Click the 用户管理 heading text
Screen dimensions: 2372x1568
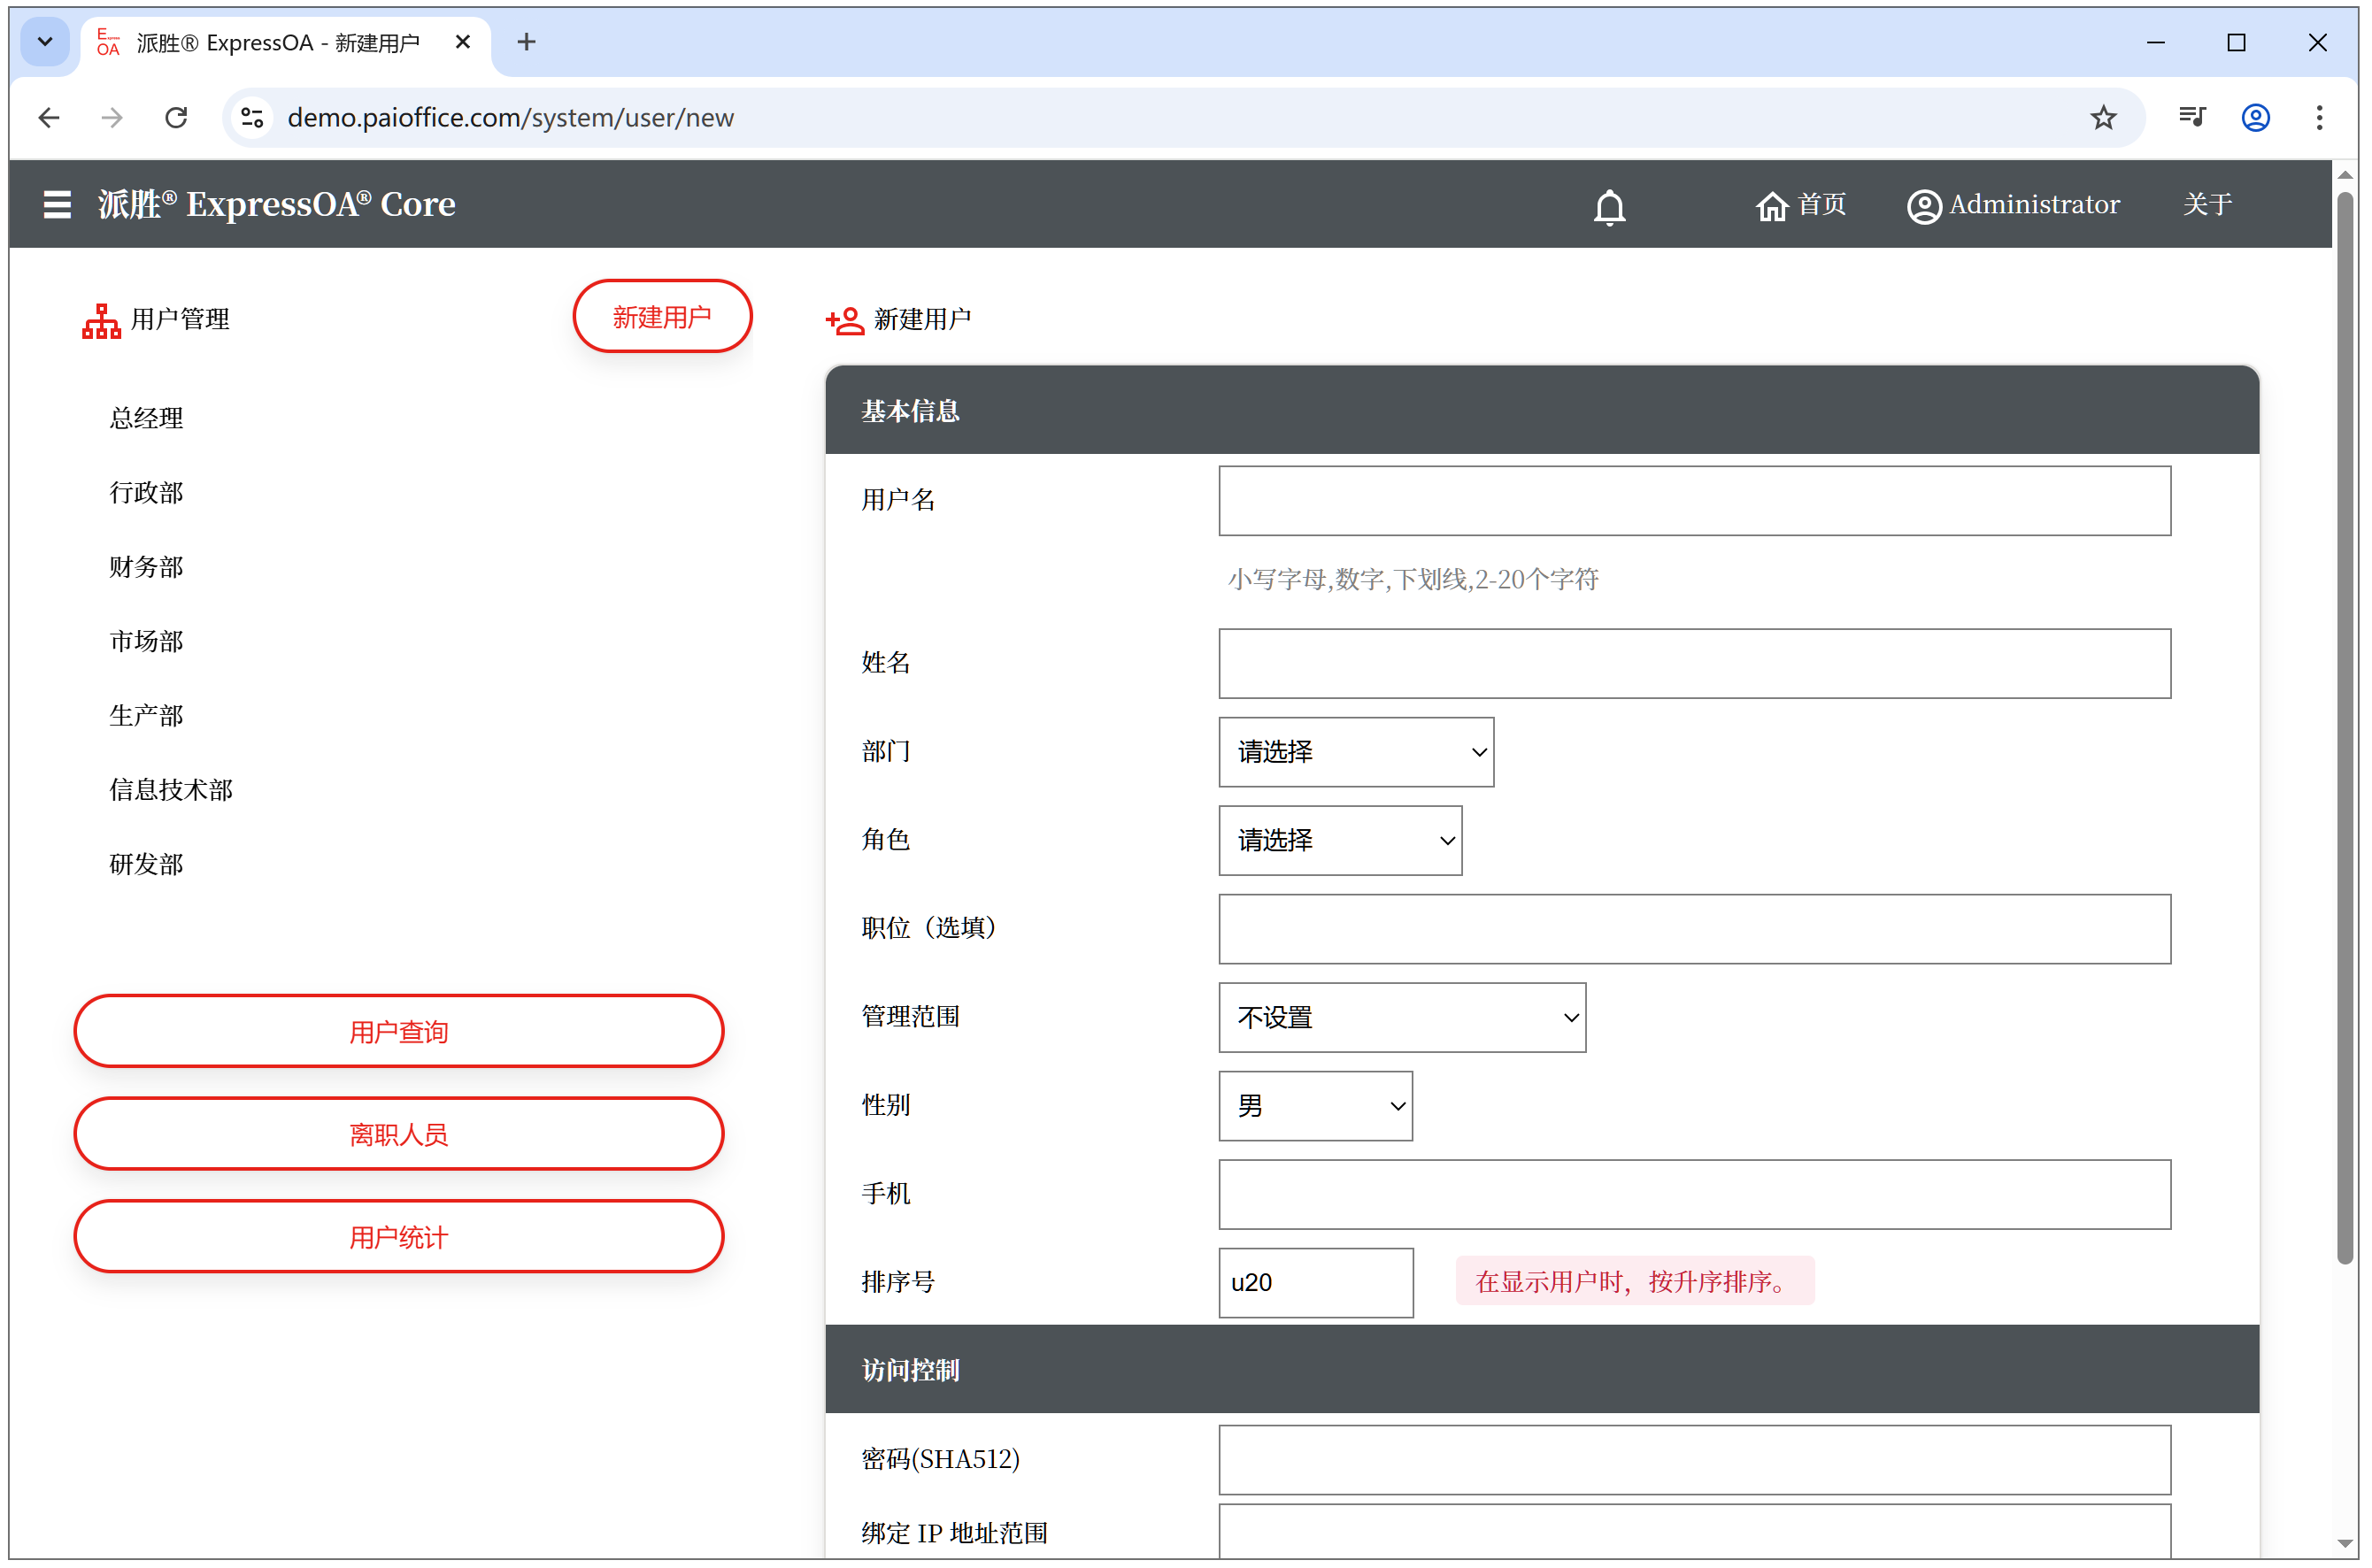180,320
